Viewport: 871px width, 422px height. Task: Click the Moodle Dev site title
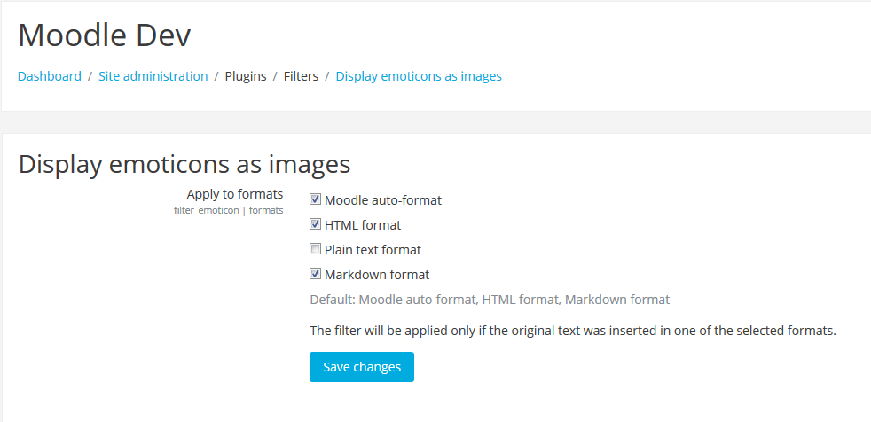click(x=105, y=35)
